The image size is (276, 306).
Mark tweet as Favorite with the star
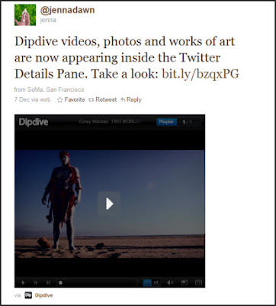click(71, 99)
